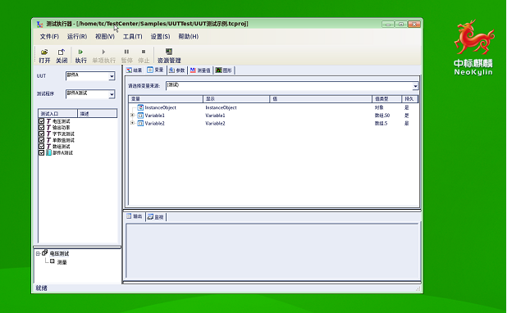Screen dimensions: 507x313
Task: Open the 测试程序 dropdown list
Action: click(x=112, y=94)
